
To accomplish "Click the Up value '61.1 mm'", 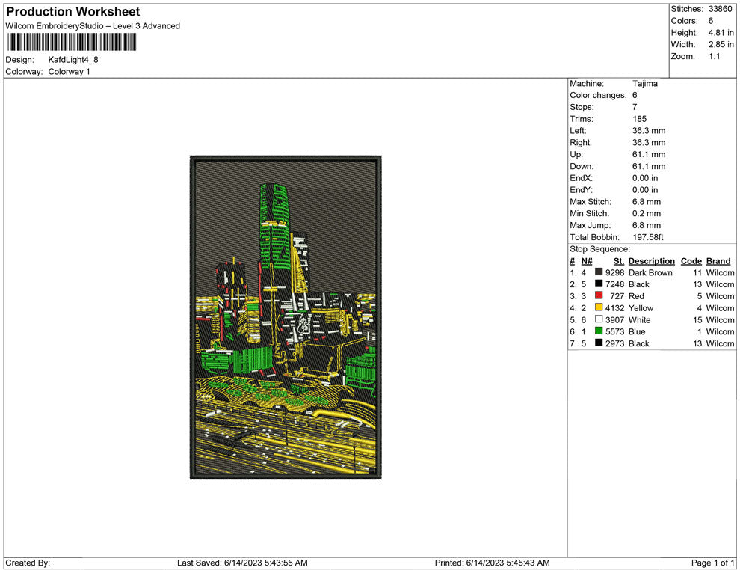I will (x=649, y=154).
